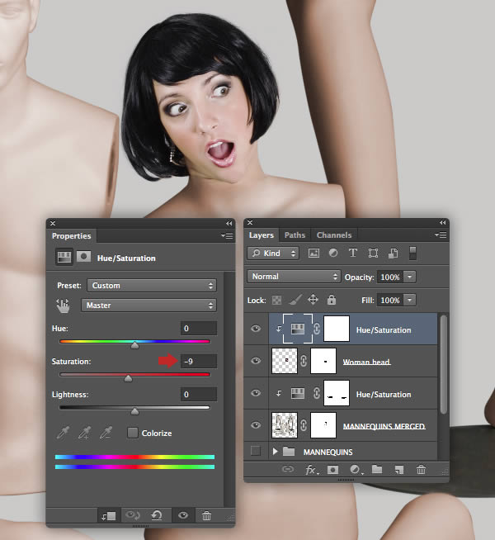This screenshot has width=495, height=540.
Task: Switch to the Paths tab
Action: point(295,235)
